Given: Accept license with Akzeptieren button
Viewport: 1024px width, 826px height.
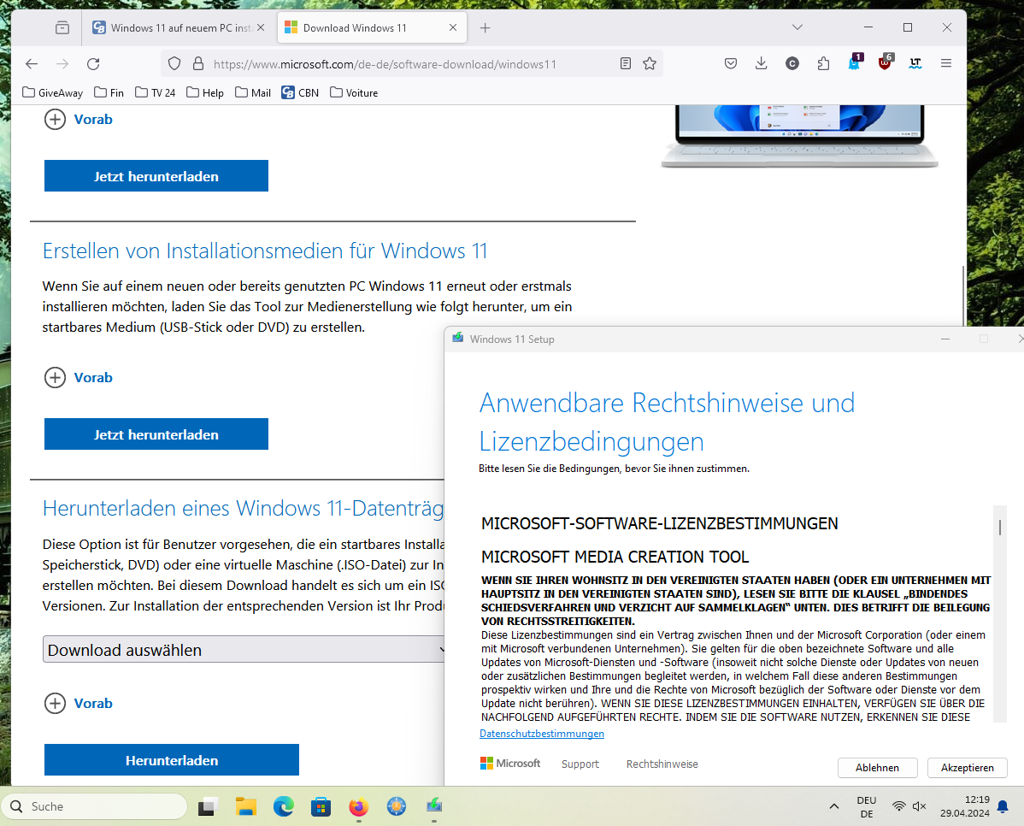Looking at the screenshot, I should tap(968, 767).
